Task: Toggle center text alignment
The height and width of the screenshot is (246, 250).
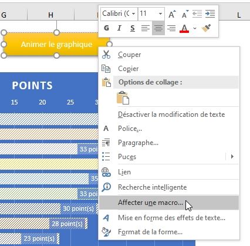Action: click(x=158, y=28)
